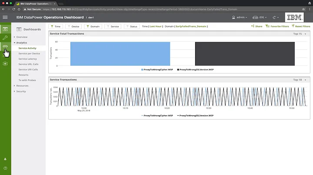The image size is (313, 175).
Task: Select Tx with Probes page
Action: tap(27, 80)
